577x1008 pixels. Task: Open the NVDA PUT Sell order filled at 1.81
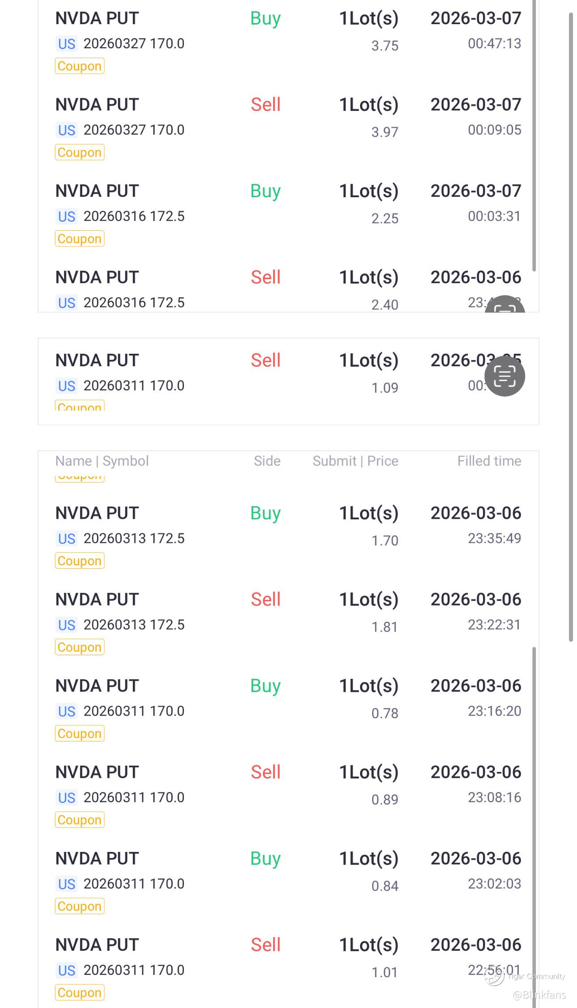pos(286,612)
